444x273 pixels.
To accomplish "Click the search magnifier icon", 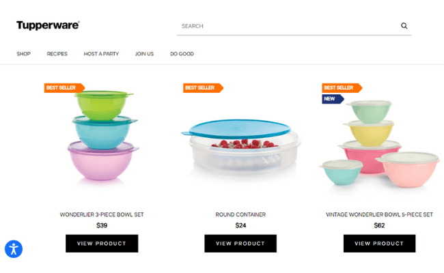I will [404, 26].
